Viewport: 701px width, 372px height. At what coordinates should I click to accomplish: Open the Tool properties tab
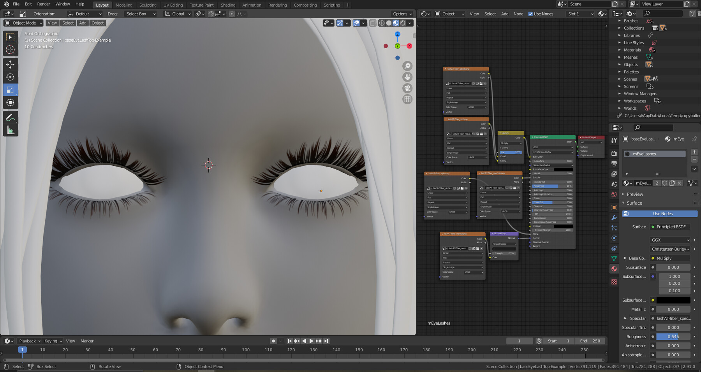point(614,140)
